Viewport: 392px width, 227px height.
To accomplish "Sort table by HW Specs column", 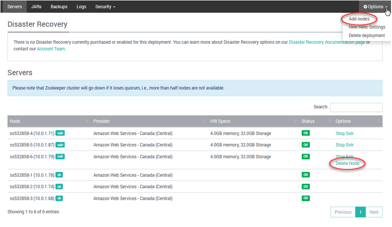I will (254, 121).
